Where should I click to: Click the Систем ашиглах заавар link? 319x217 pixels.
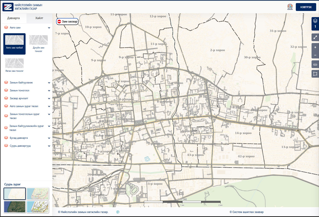(246, 212)
